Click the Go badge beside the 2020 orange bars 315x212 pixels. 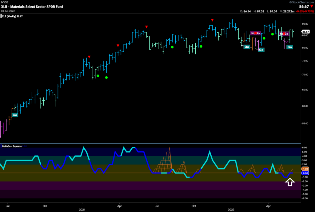pos(15,115)
